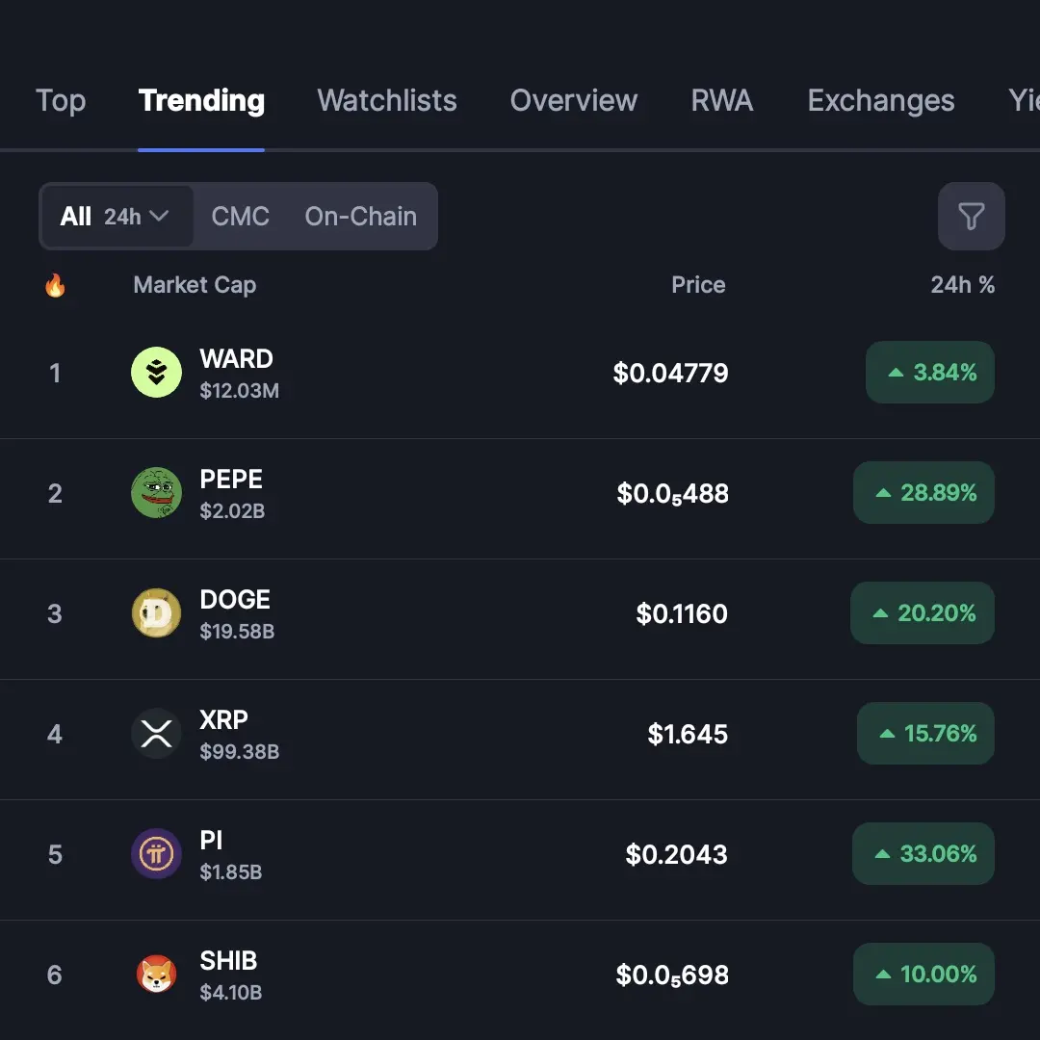Open the Exchanges tab
1040x1040 pixels.
(881, 100)
